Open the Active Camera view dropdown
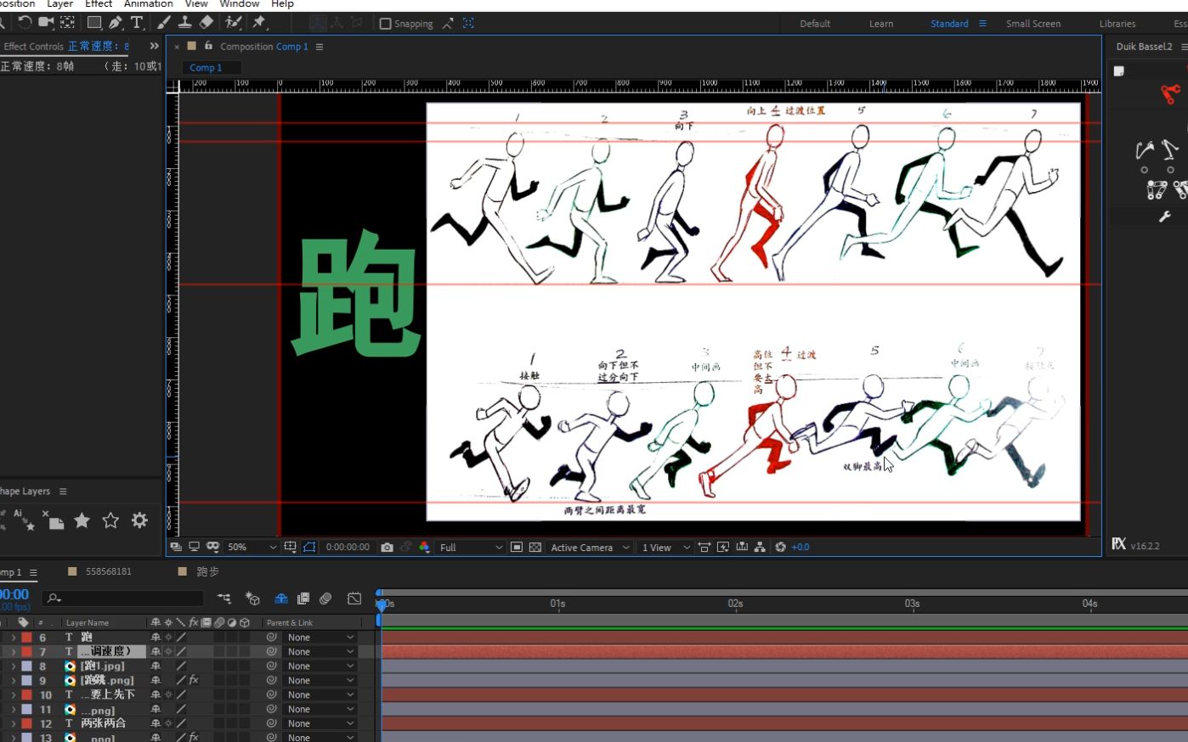 point(590,548)
